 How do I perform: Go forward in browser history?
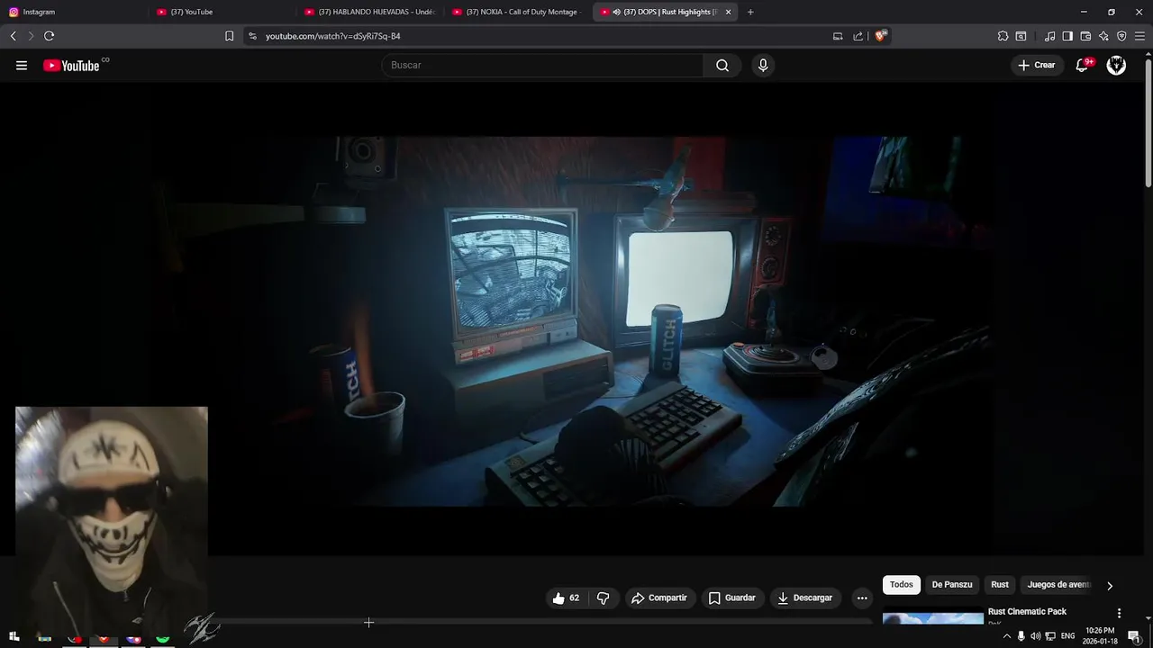pos(31,36)
